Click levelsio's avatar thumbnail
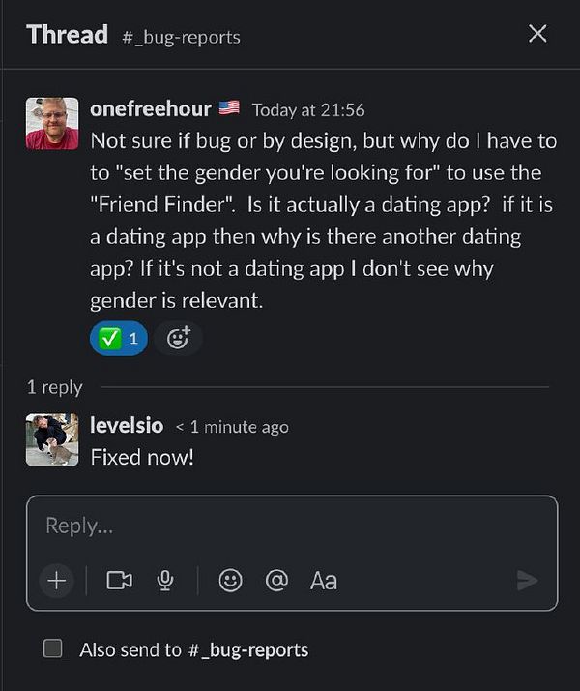 (52, 440)
